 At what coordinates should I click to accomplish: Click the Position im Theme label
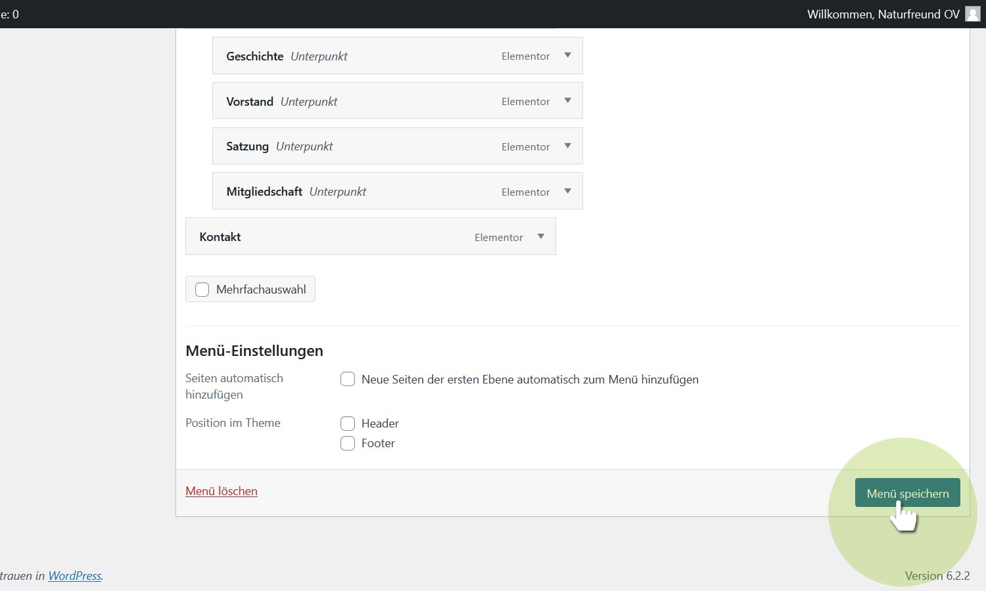tap(233, 423)
